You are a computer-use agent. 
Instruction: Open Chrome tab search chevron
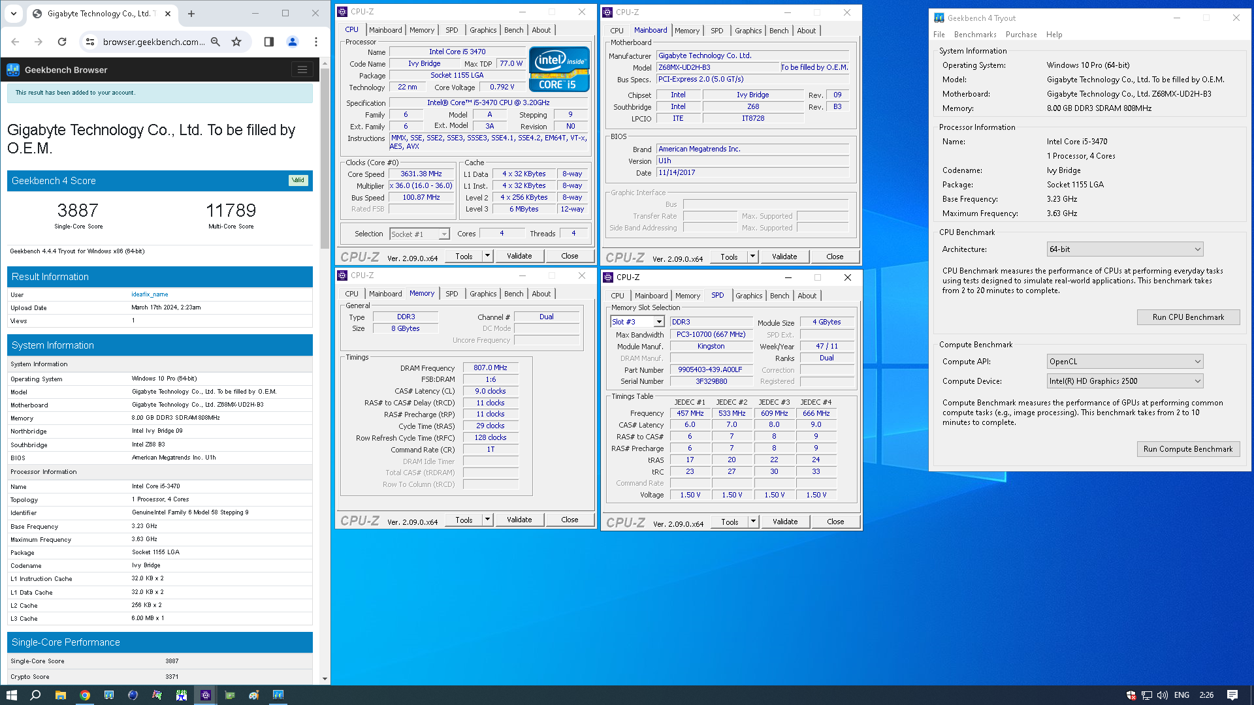(14, 13)
